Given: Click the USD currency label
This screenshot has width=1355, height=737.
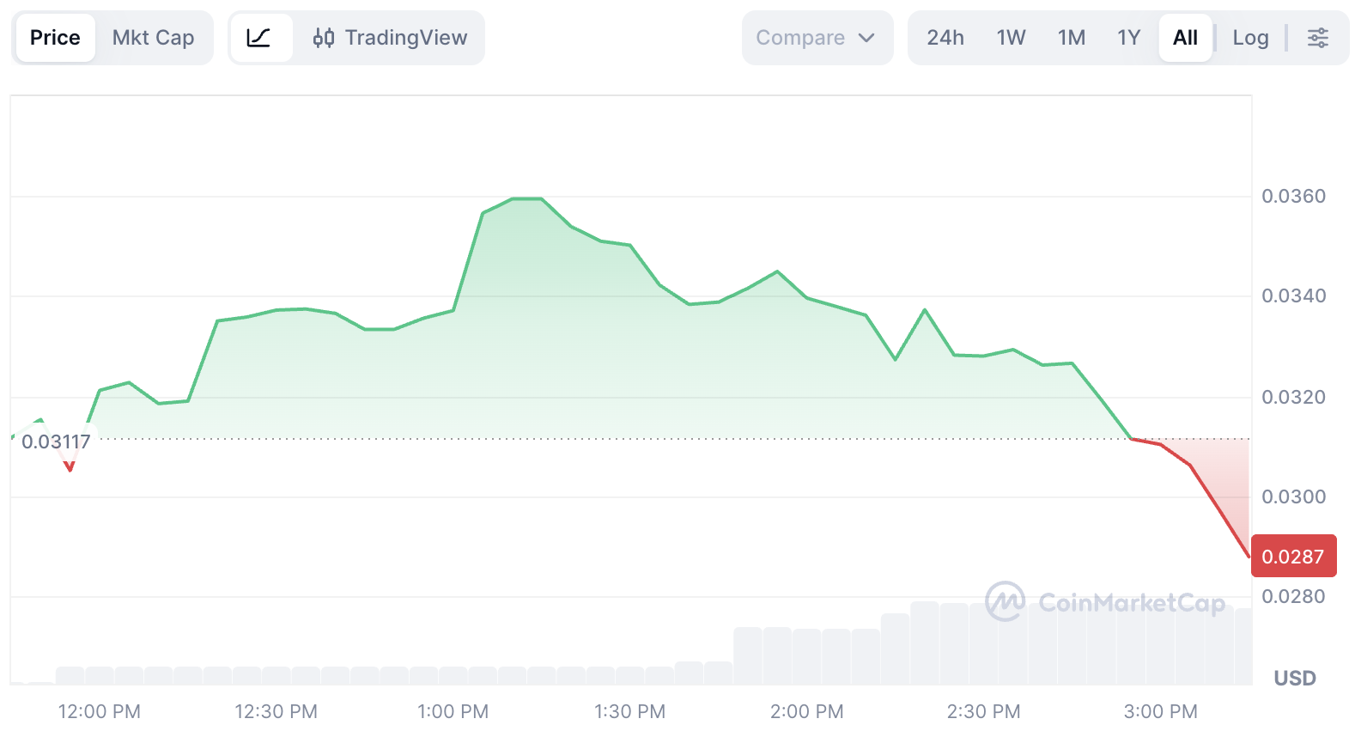Looking at the screenshot, I should (1295, 678).
